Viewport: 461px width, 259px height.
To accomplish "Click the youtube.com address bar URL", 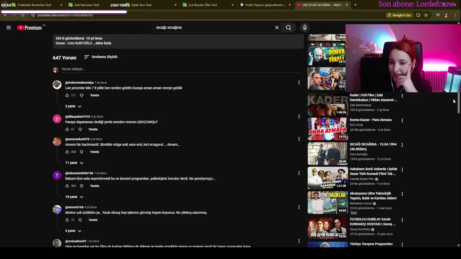I will 65,15.
